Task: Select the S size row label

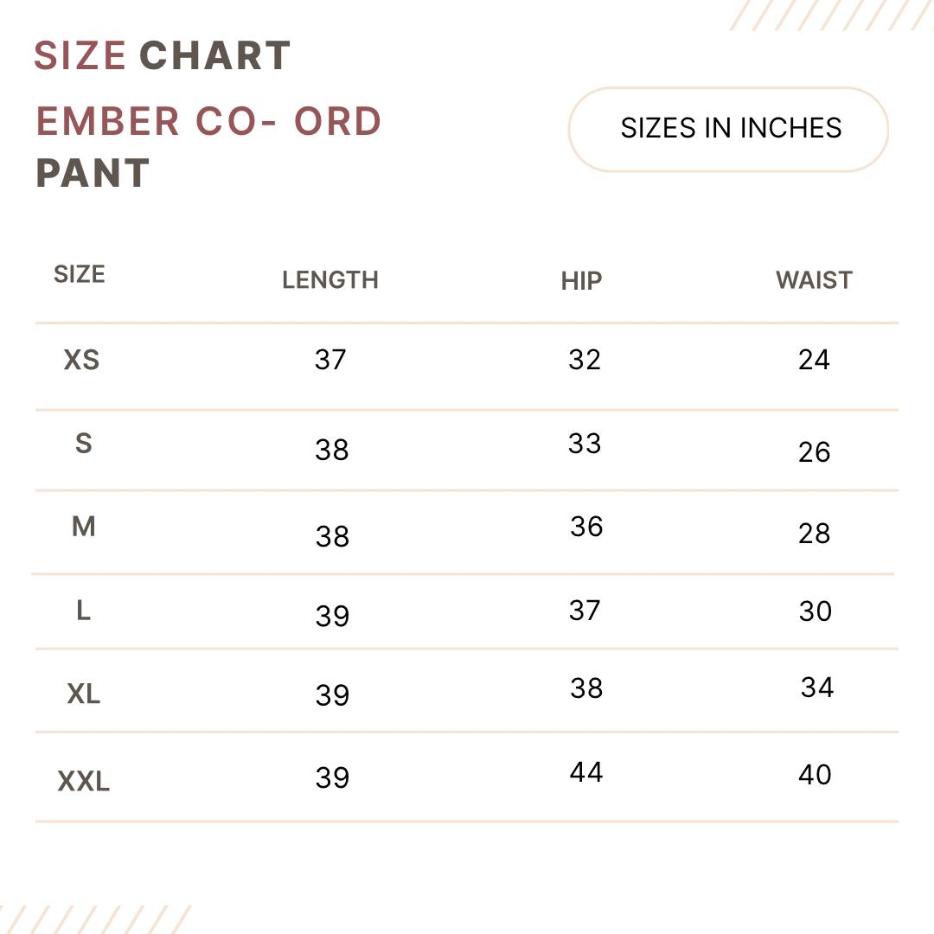Action: (83, 443)
